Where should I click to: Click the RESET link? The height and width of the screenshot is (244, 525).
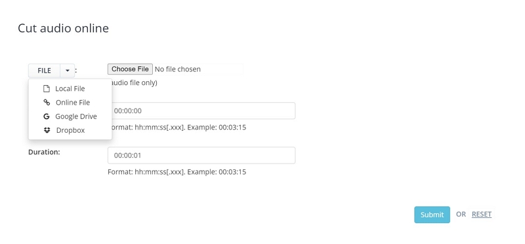(482, 215)
